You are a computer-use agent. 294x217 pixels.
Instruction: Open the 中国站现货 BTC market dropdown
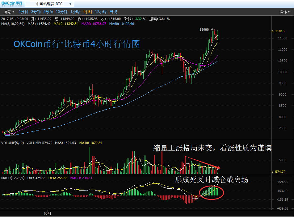[x=49, y=4]
